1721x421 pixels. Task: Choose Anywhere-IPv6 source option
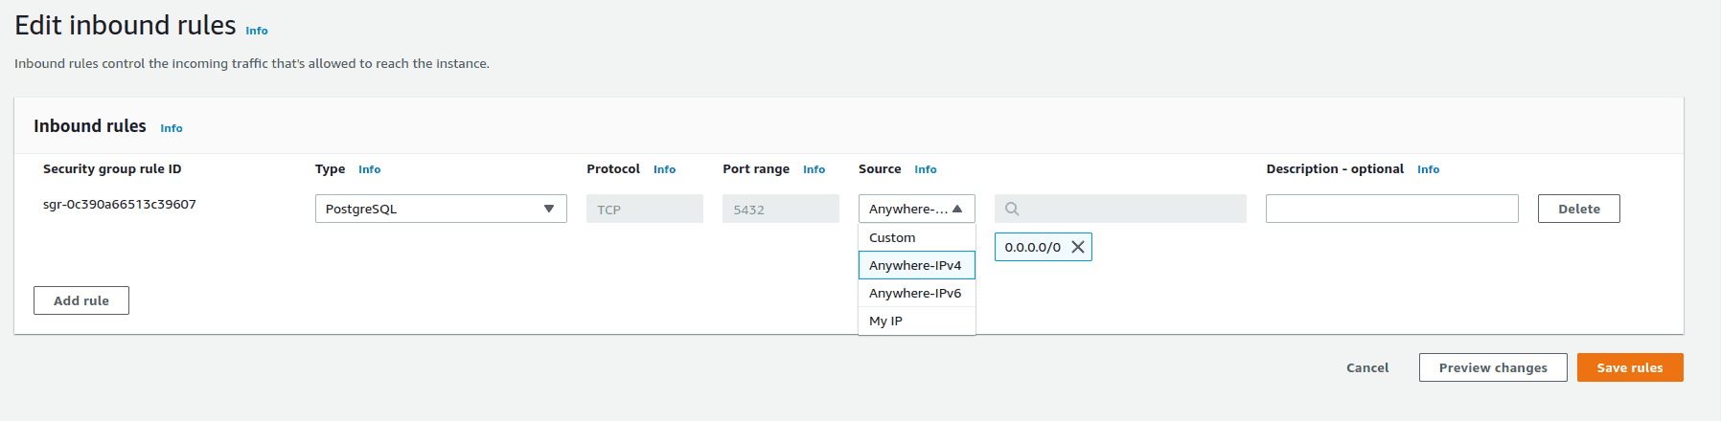click(916, 293)
